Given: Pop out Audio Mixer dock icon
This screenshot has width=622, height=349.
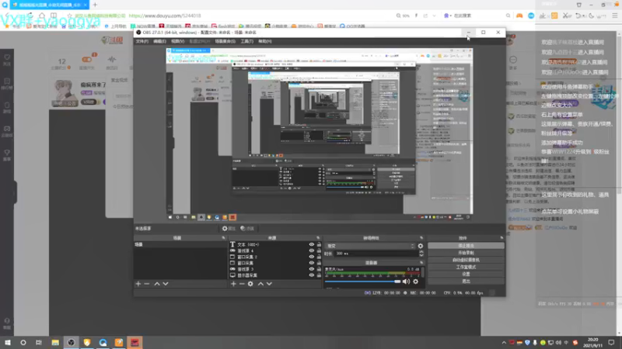Looking at the screenshot, I should point(421,263).
